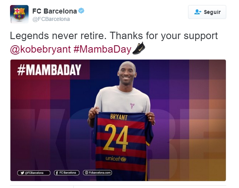Click the white #MAMBADAY banner text in image

tap(49, 70)
